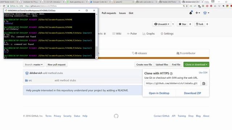The image size is (232, 130).
Task: Click 0 releases link
Action: point(139,53)
